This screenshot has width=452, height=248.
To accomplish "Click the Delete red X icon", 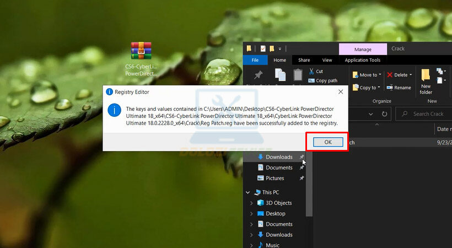I will coord(390,75).
